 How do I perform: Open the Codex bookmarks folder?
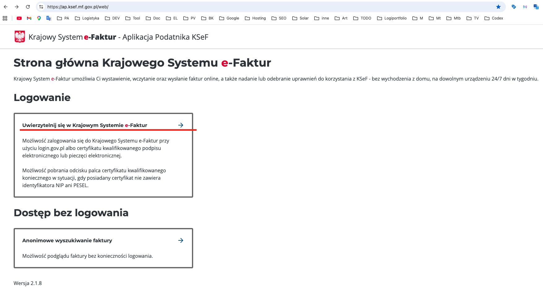coord(494,18)
